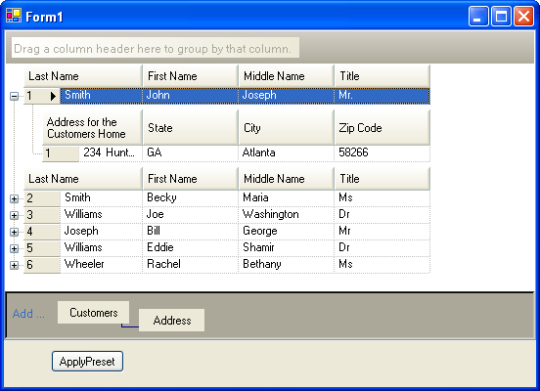Screen dimensions: 540x391
Task: Click the address child row selector
Action: tap(61, 153)
